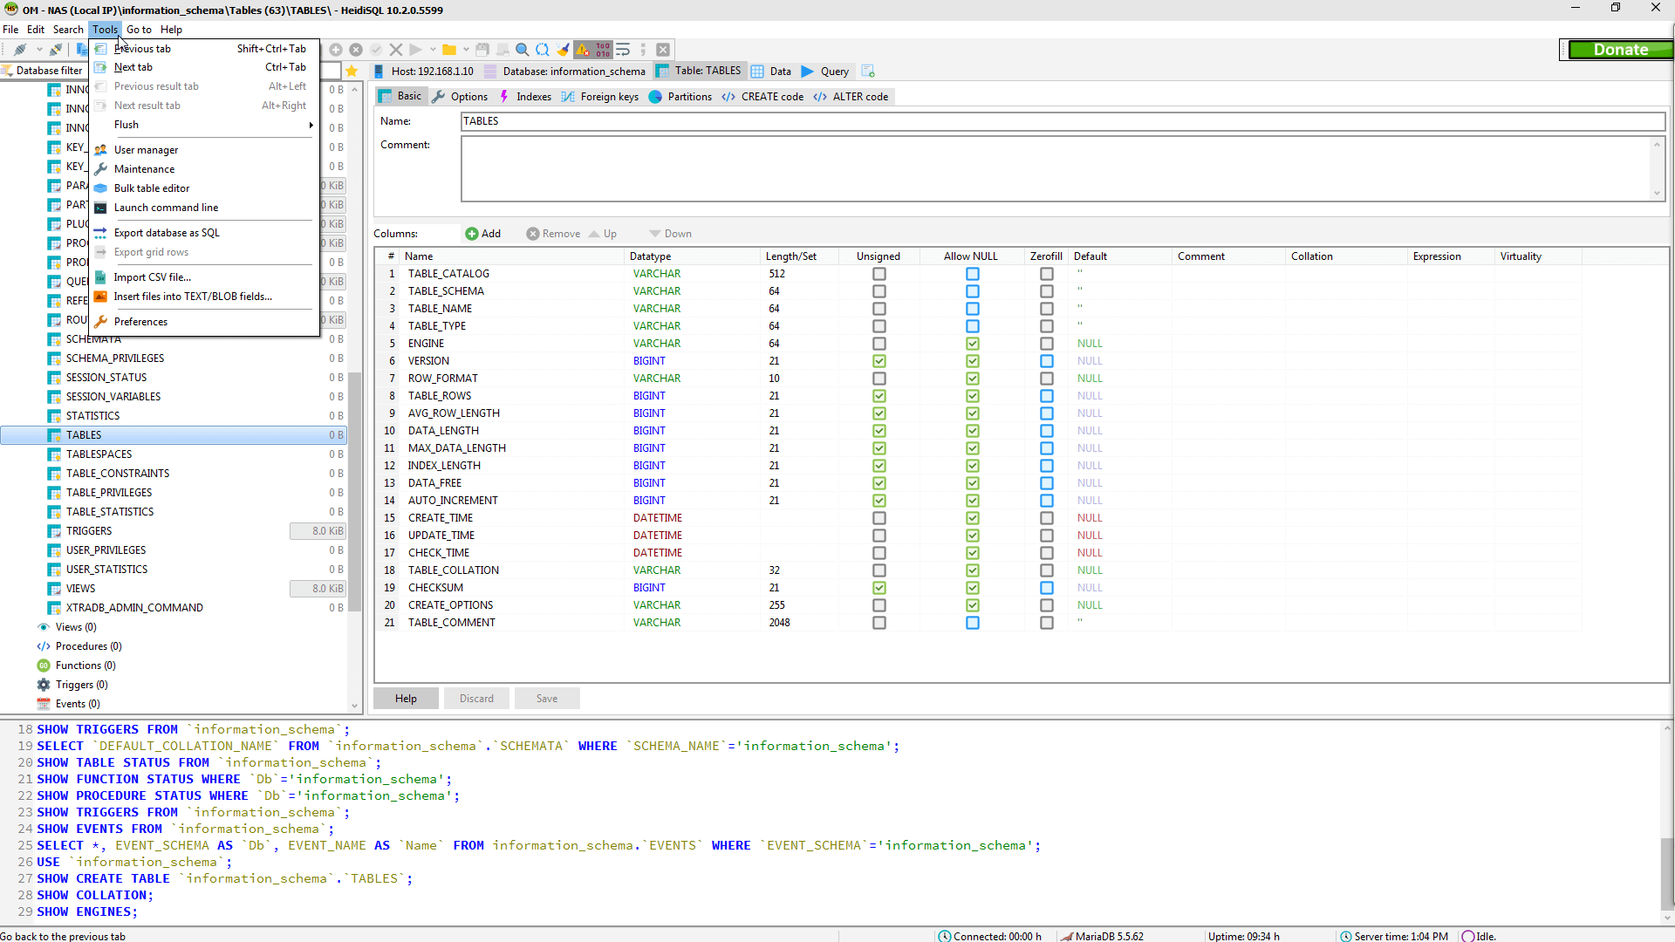This screenshot has width=1675, height=942.
Task: Click the green Donate button
Action: (x=1620, y=50)
